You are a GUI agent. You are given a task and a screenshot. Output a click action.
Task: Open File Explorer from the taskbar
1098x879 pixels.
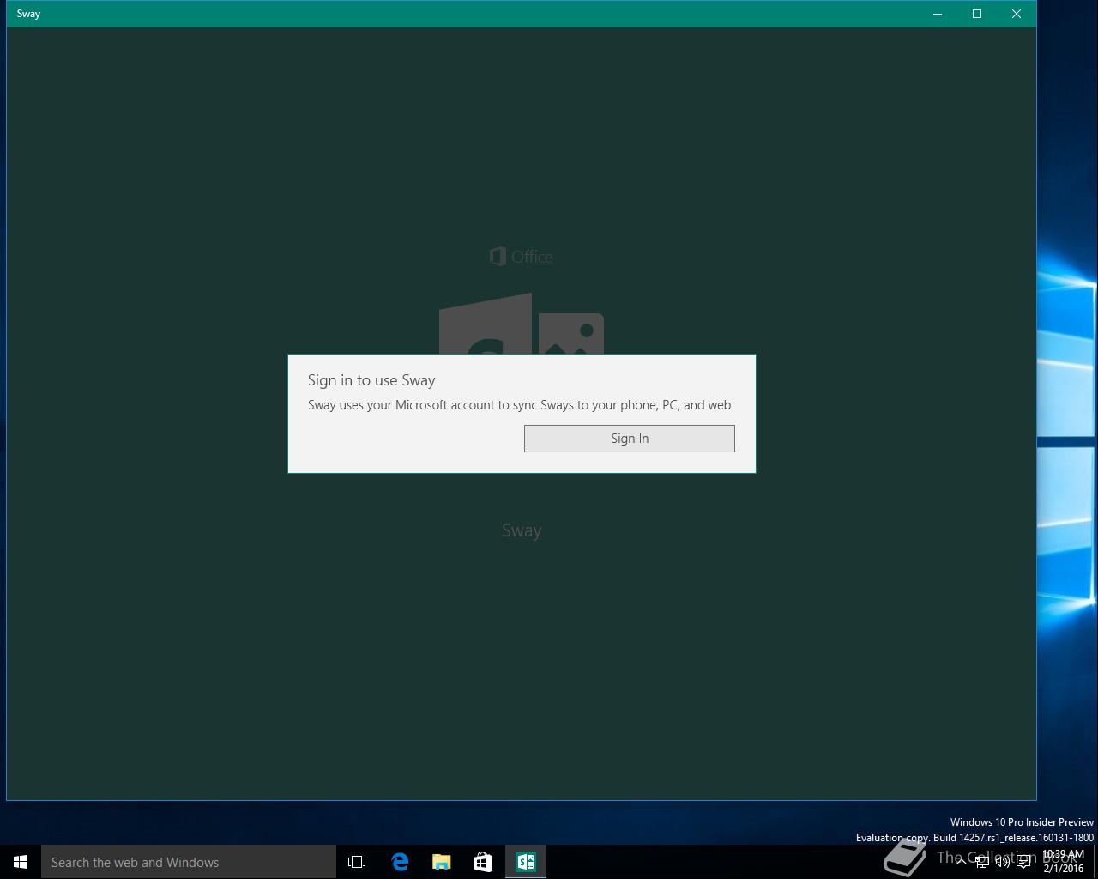coord(442,862)
